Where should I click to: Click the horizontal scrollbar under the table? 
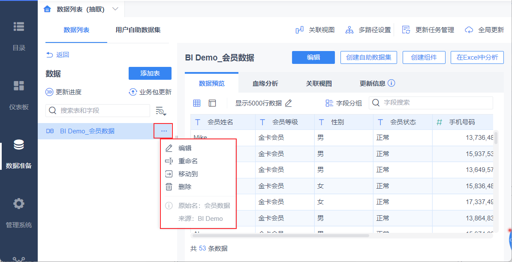pyautogui.click(x=280, y=235)
